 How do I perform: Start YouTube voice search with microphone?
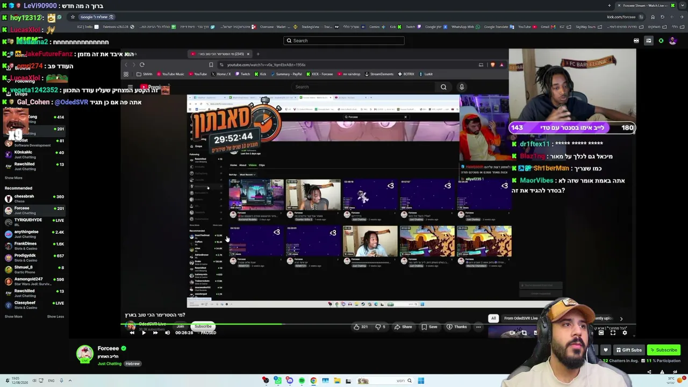click(462, 87)
